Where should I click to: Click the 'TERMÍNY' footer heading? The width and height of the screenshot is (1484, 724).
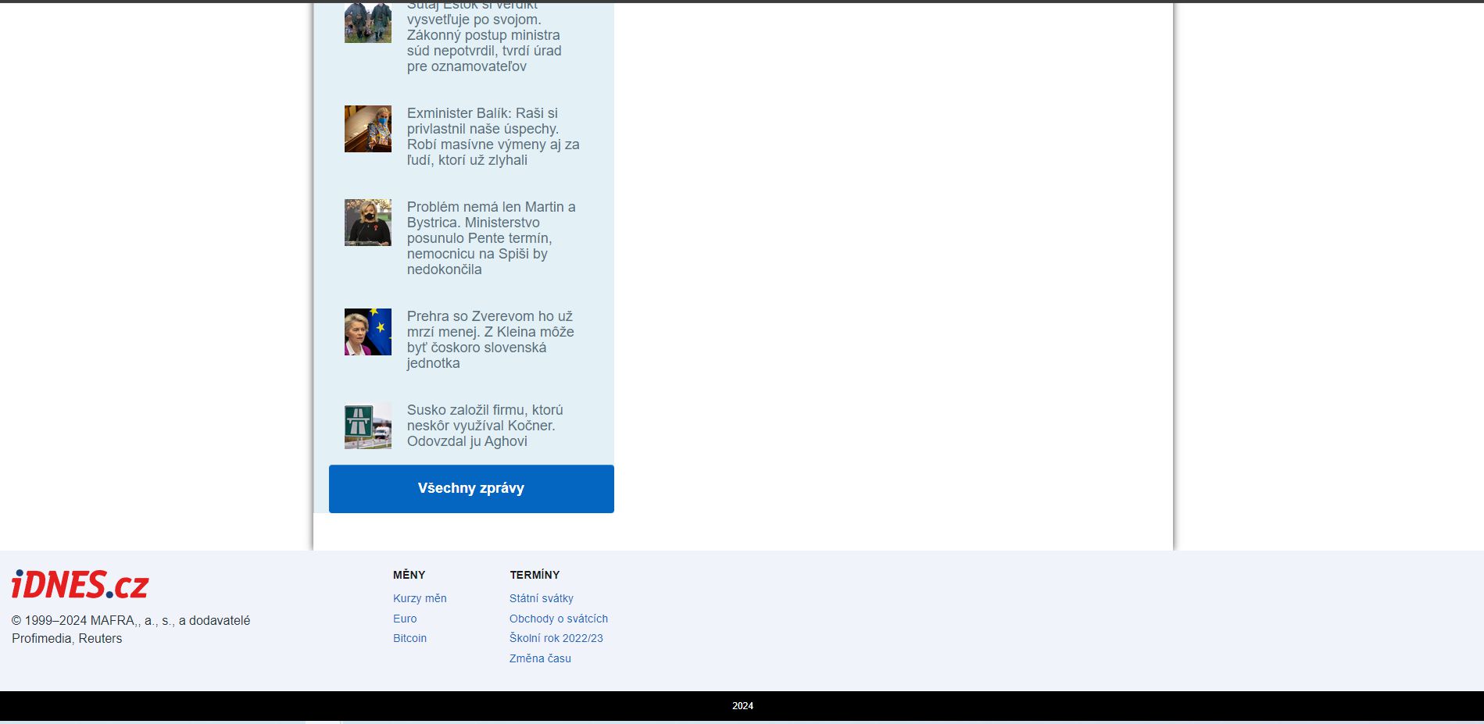(x=535, y=575)
